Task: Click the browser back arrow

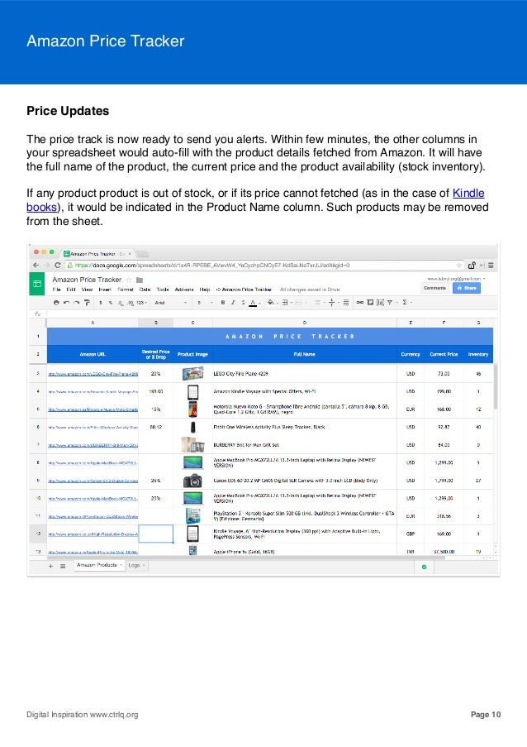Action: [x=36, y=266]
